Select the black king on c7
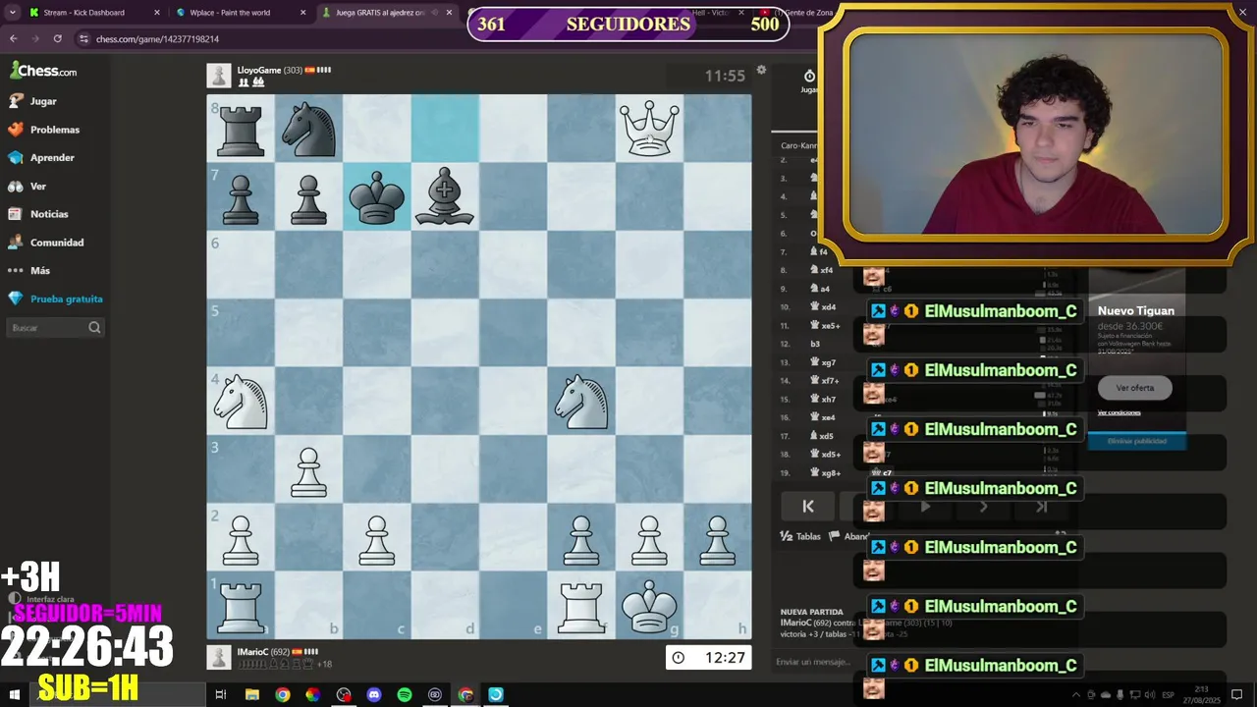The width and height of the screenshot is (1257, 707). (x=377, y=196)
